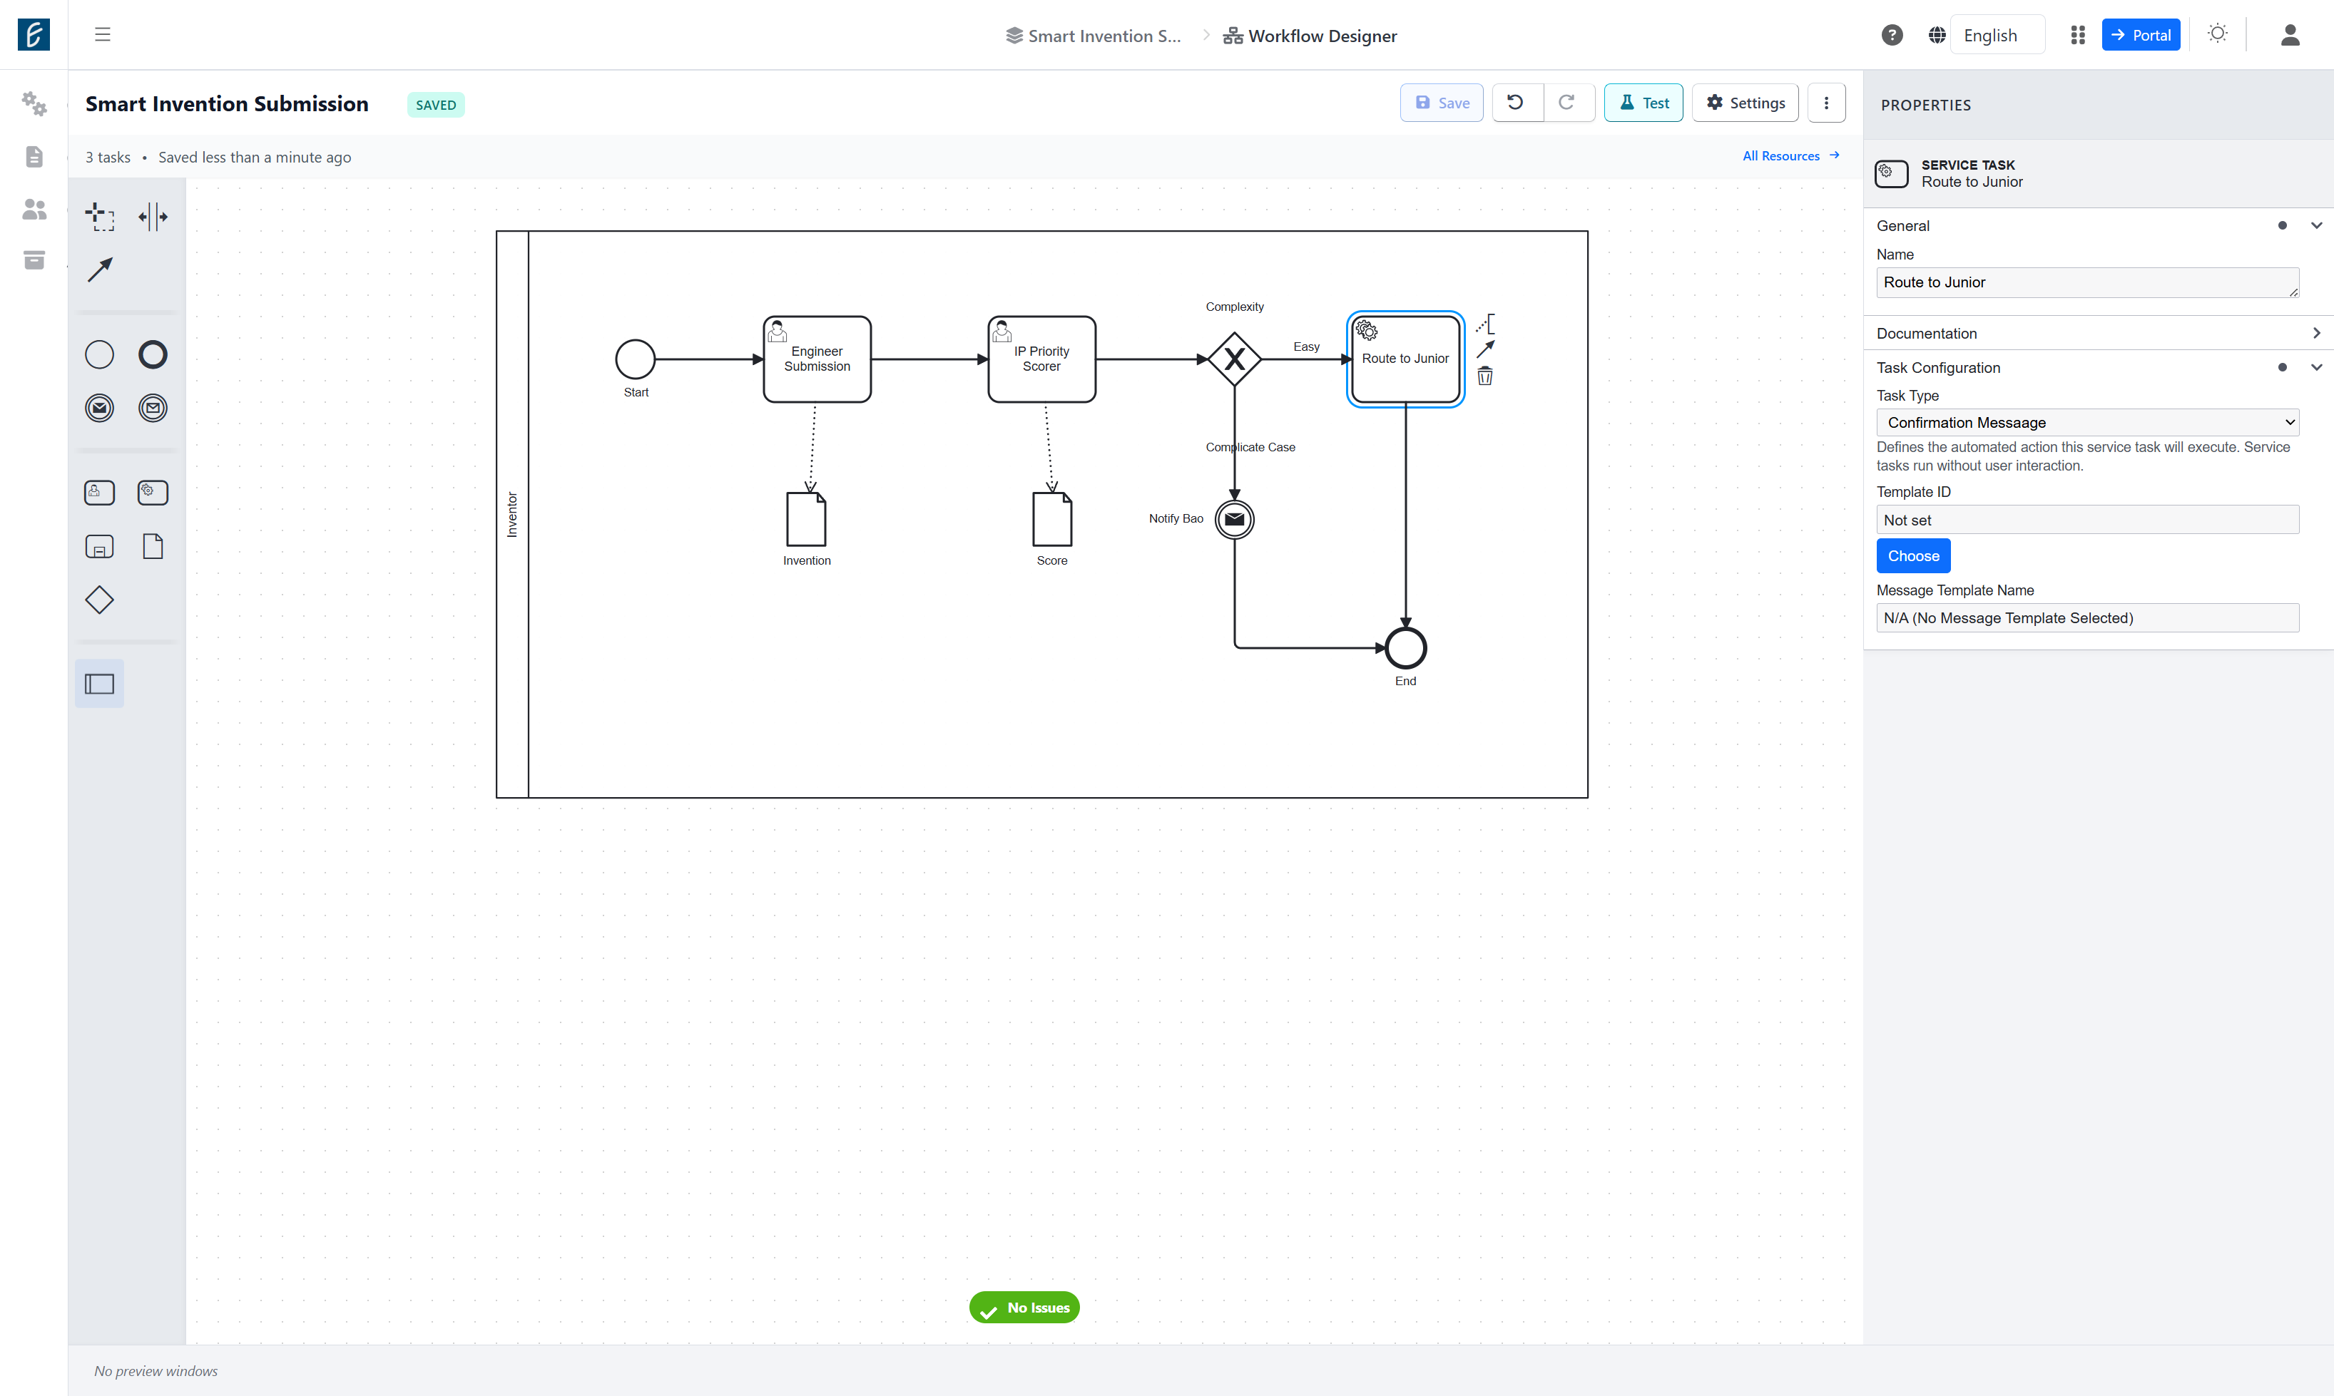
Task: Open the archive sidebar icon
Action: click(34, 260)
